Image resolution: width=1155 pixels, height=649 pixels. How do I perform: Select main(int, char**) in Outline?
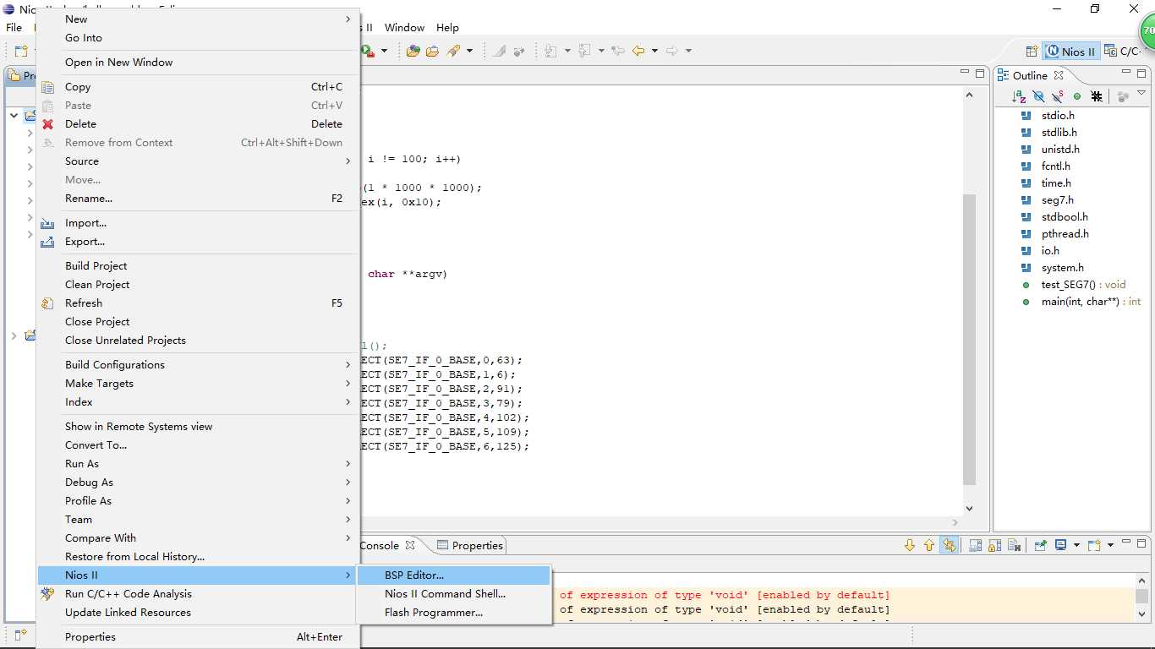point(1090,302)
